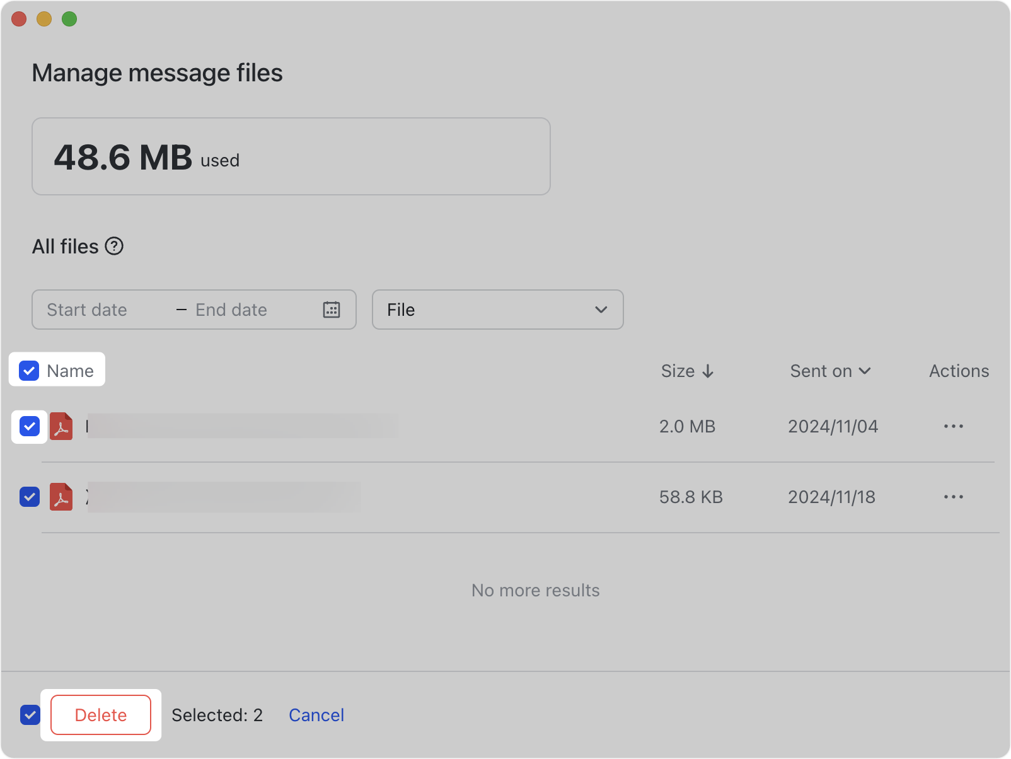This screenshot has height=759, width=1011.
Task: Open the File type dropdown
Action: pyautogui.click(x=498, y=310)
